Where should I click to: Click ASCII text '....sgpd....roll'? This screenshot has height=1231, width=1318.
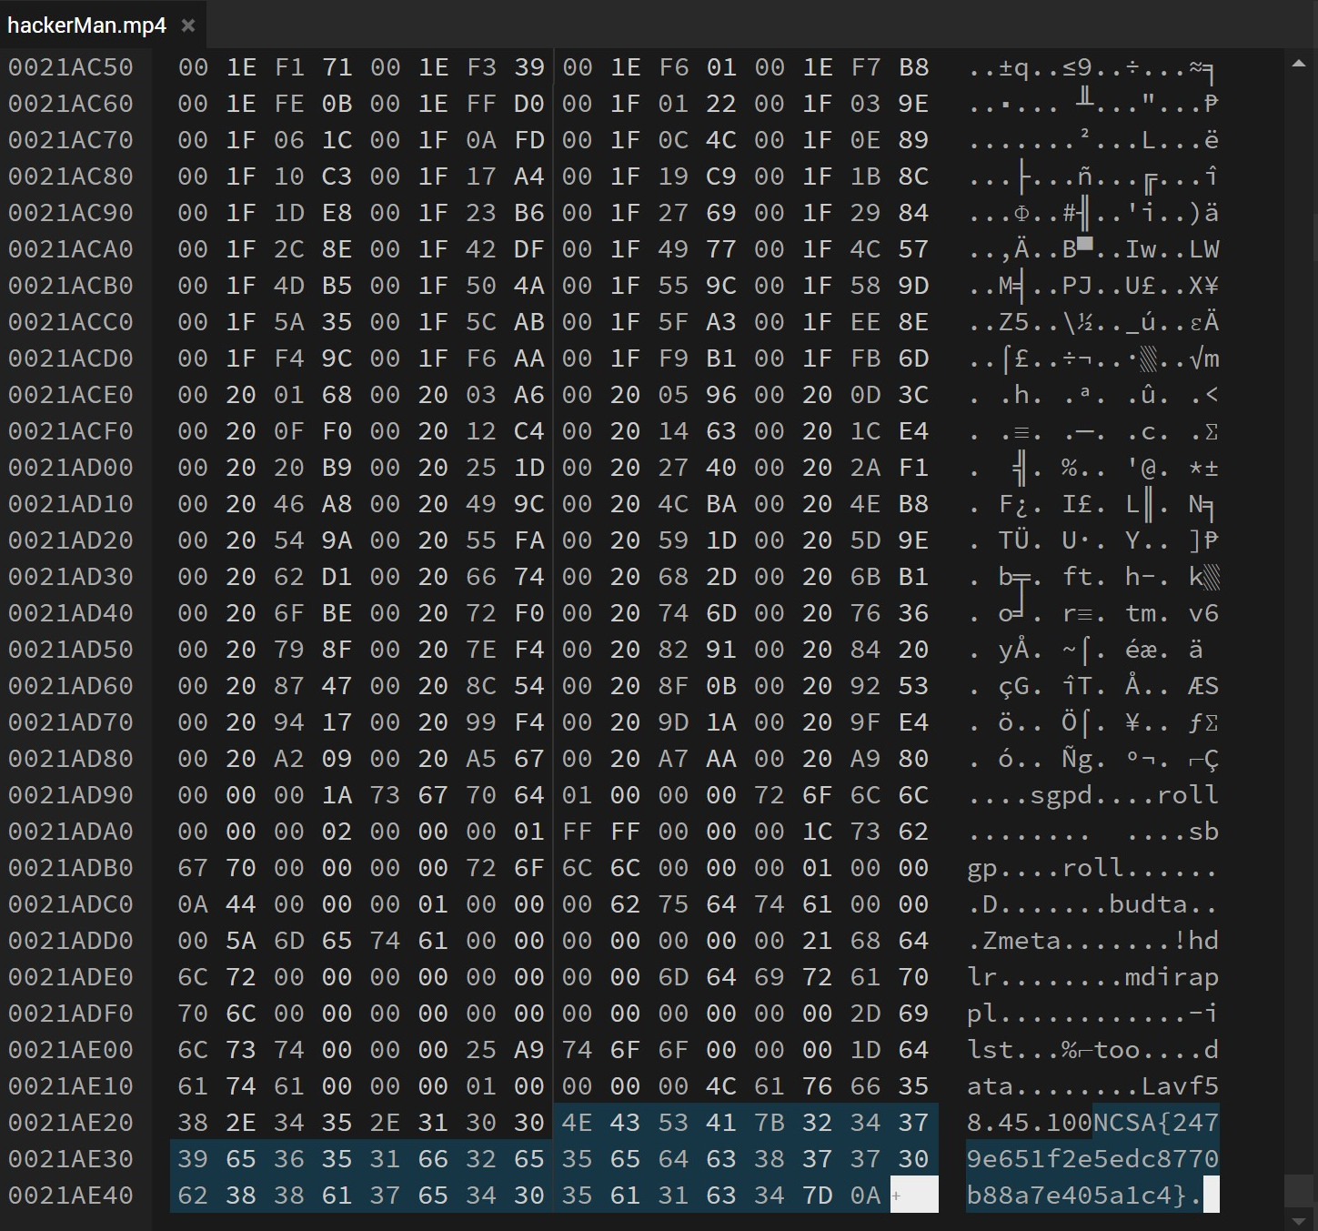coord(1093,795)
